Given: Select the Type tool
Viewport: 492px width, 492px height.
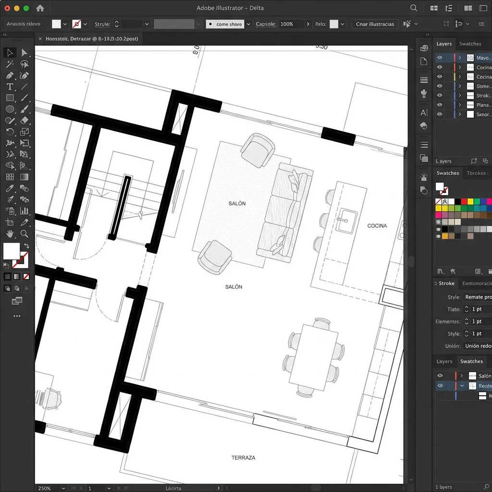Looking at the screenshot, I should (11, 87).
